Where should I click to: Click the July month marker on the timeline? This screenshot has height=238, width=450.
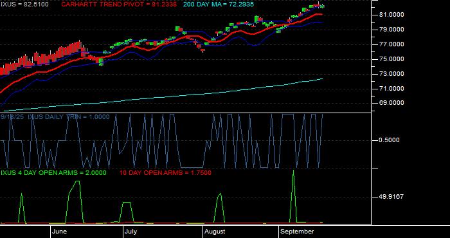[x=131, y=232]
